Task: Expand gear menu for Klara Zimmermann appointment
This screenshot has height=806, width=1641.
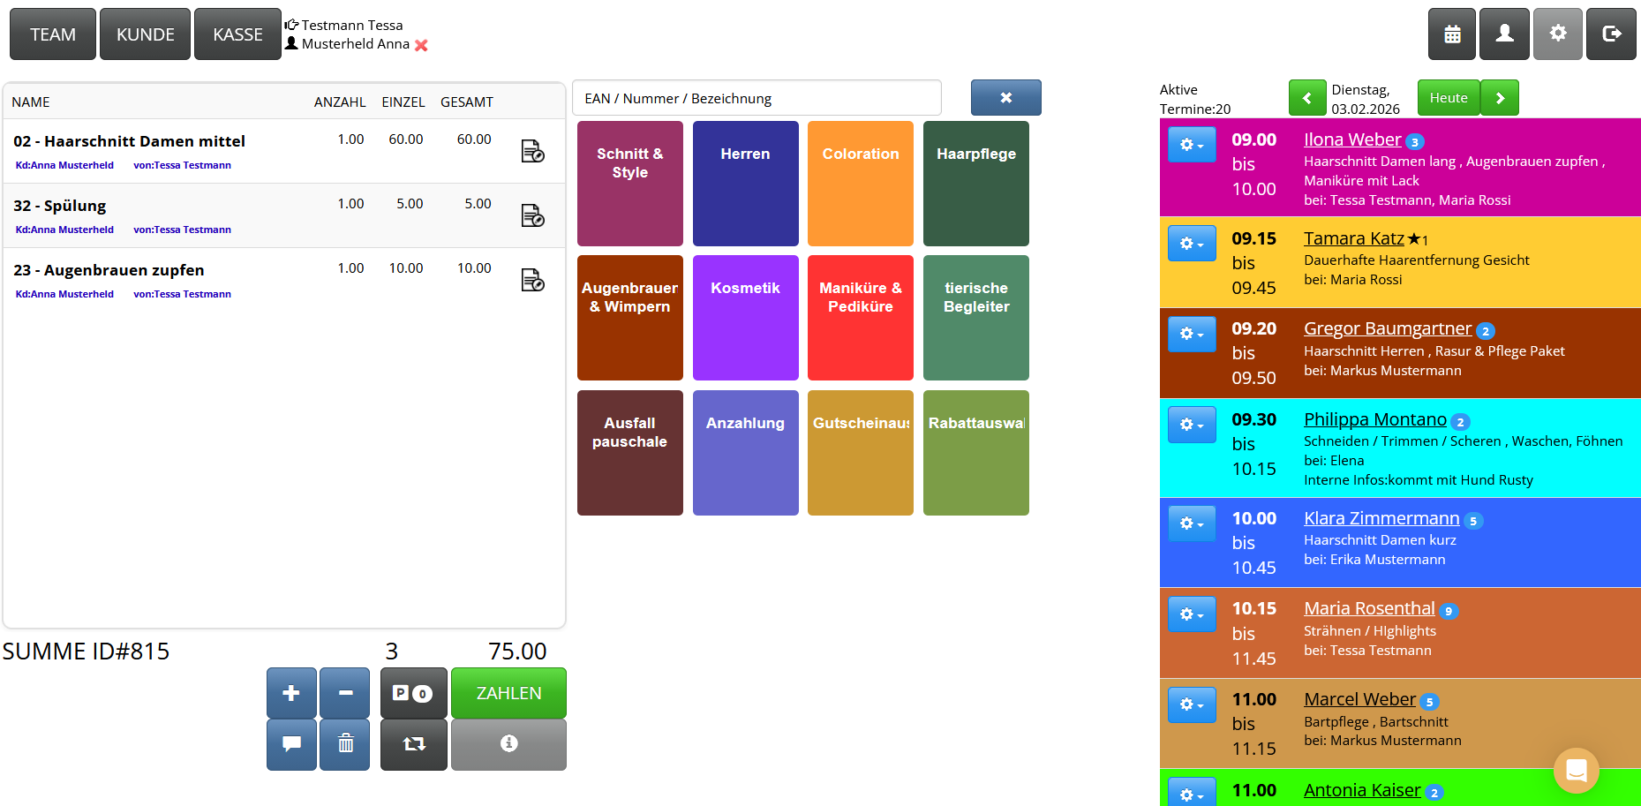Action: tap(1191, 524)
